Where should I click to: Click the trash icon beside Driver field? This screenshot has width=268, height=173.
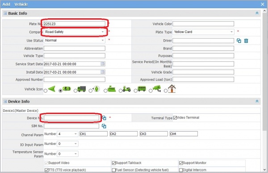(x=246, y=41)
